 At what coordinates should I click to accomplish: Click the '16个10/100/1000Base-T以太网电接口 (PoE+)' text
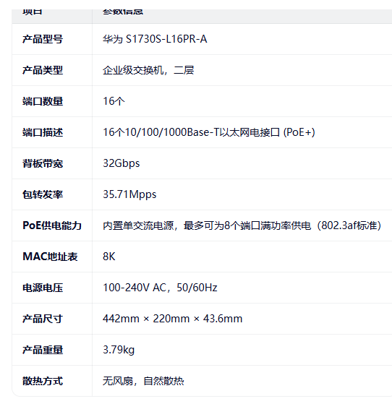[x=209, y=132]
